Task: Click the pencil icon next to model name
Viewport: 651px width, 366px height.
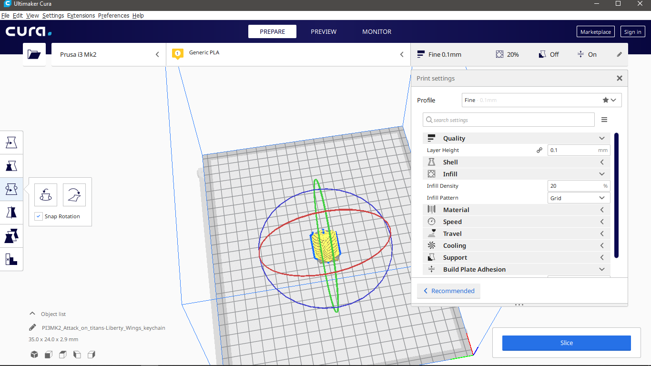Action: pos(32,328)
